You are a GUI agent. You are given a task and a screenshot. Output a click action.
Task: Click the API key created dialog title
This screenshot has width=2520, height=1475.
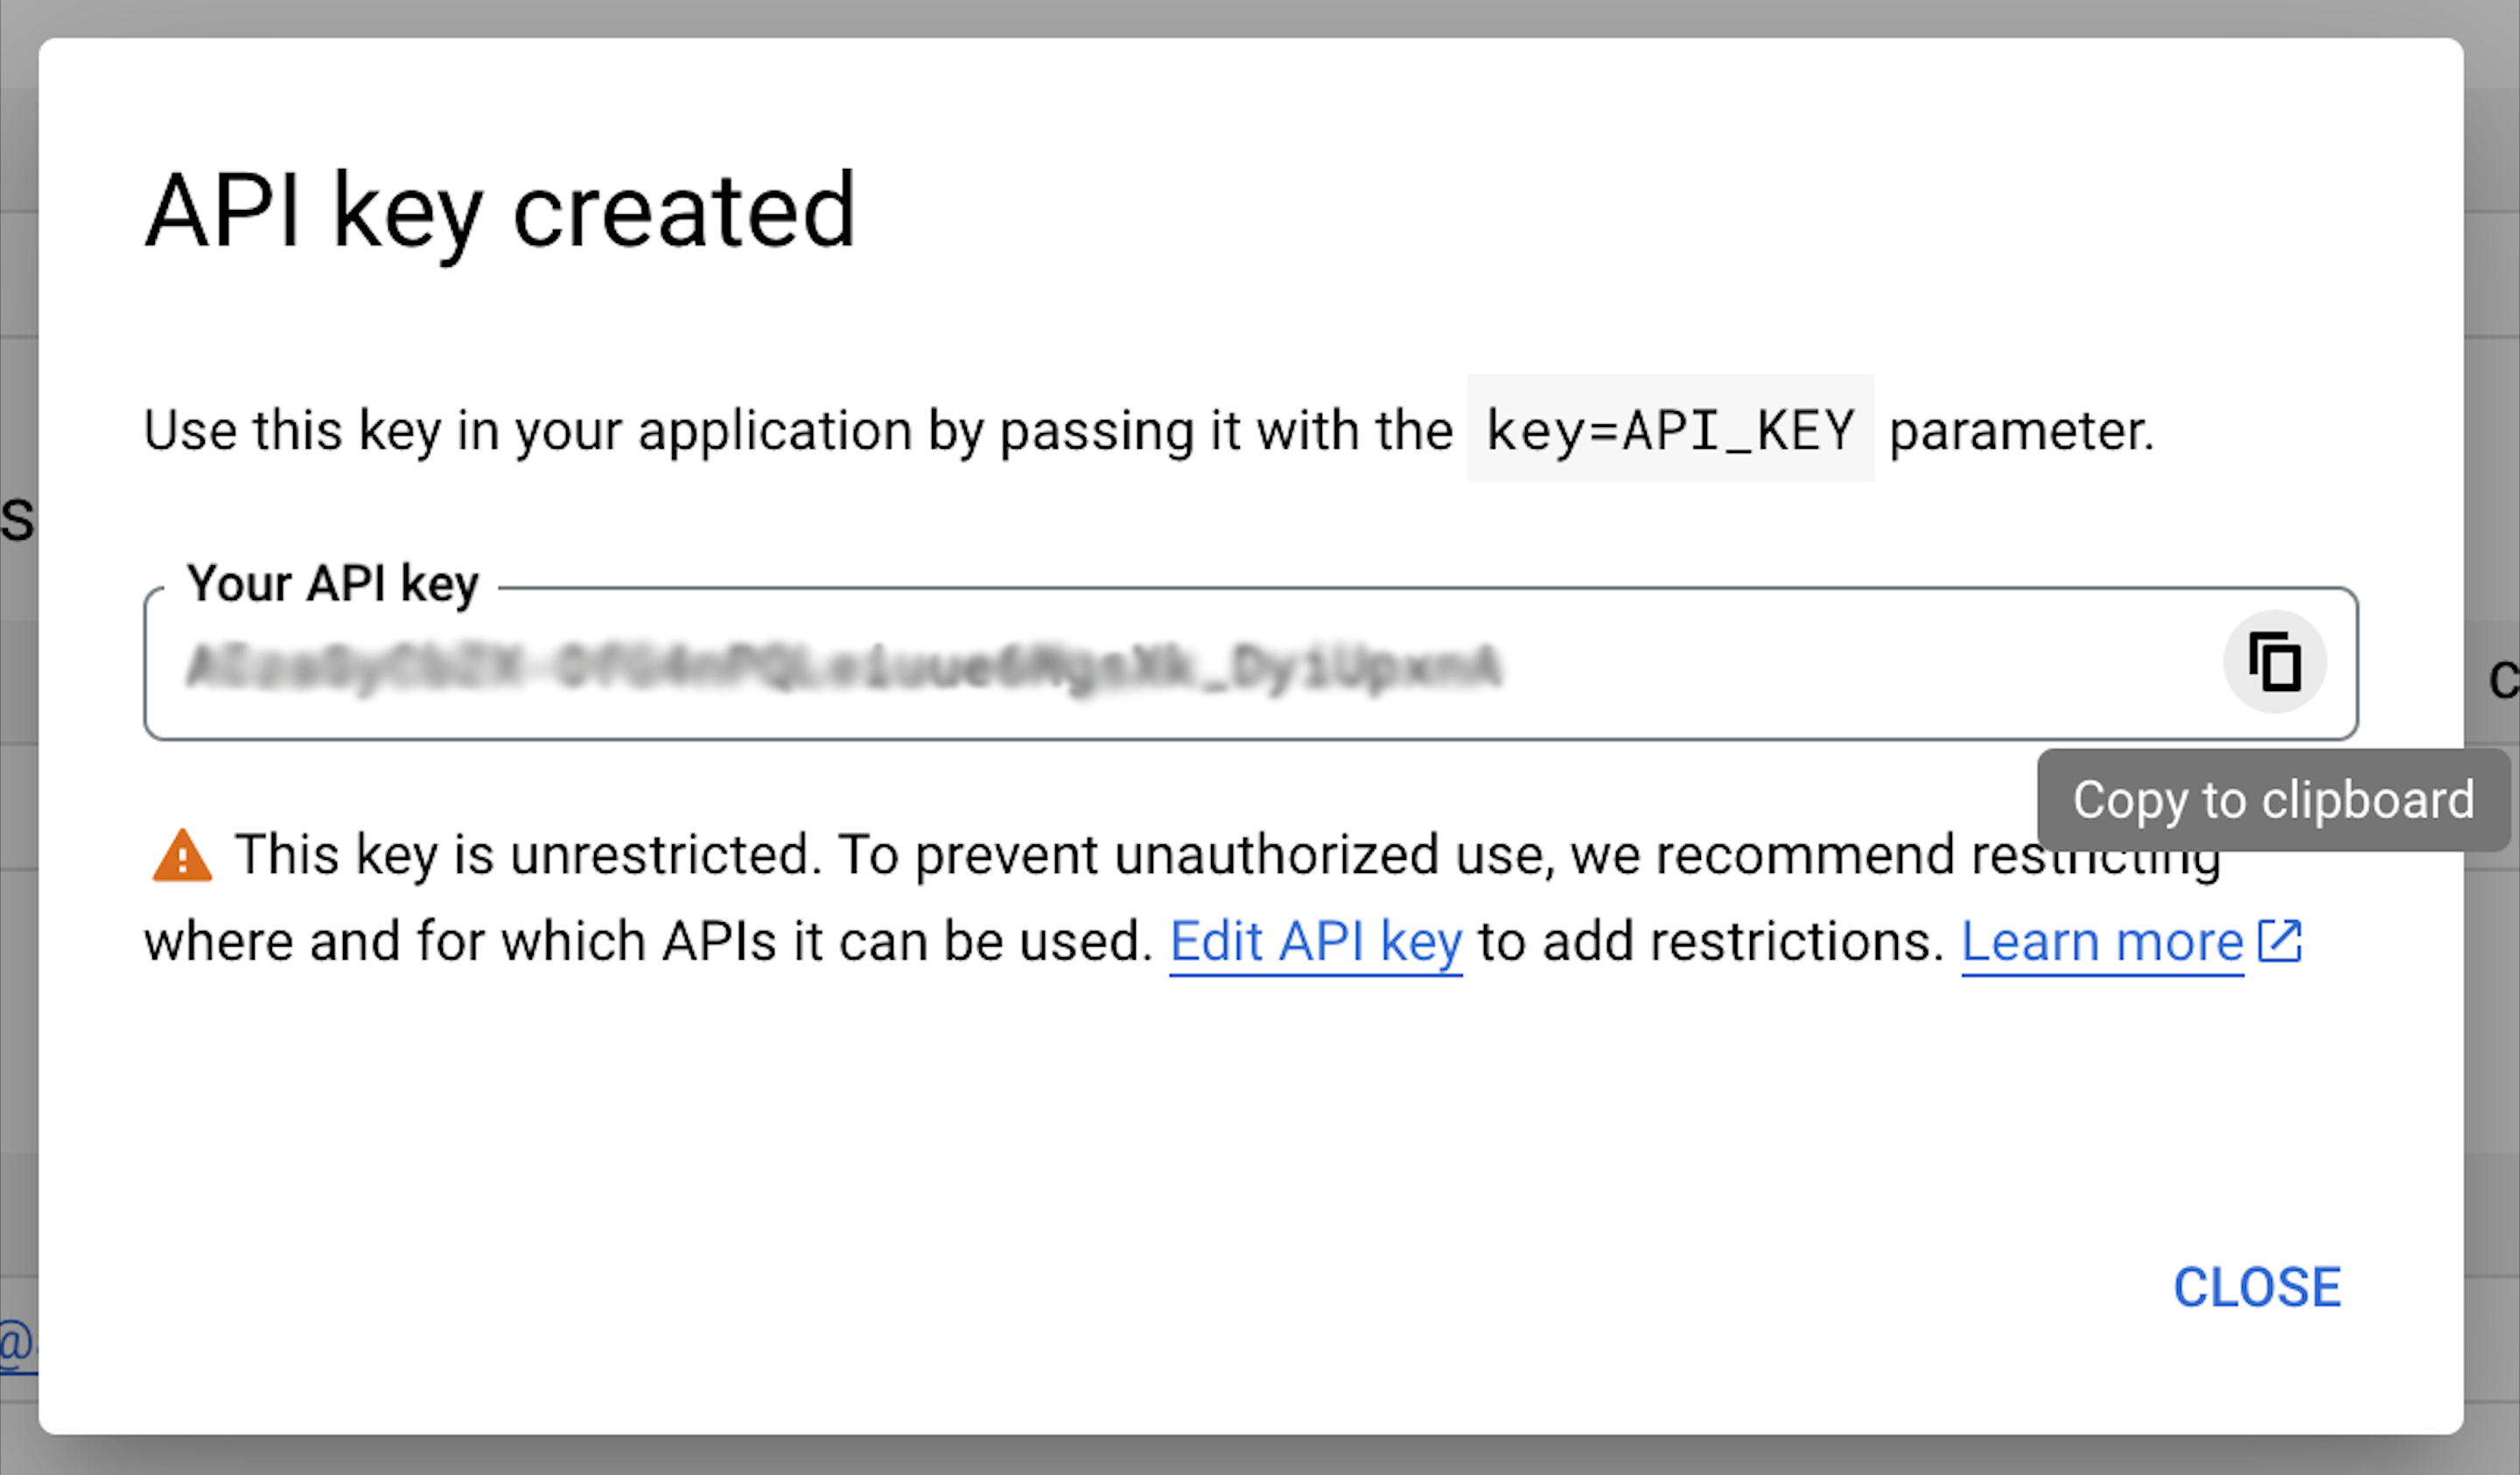(500, 210)
